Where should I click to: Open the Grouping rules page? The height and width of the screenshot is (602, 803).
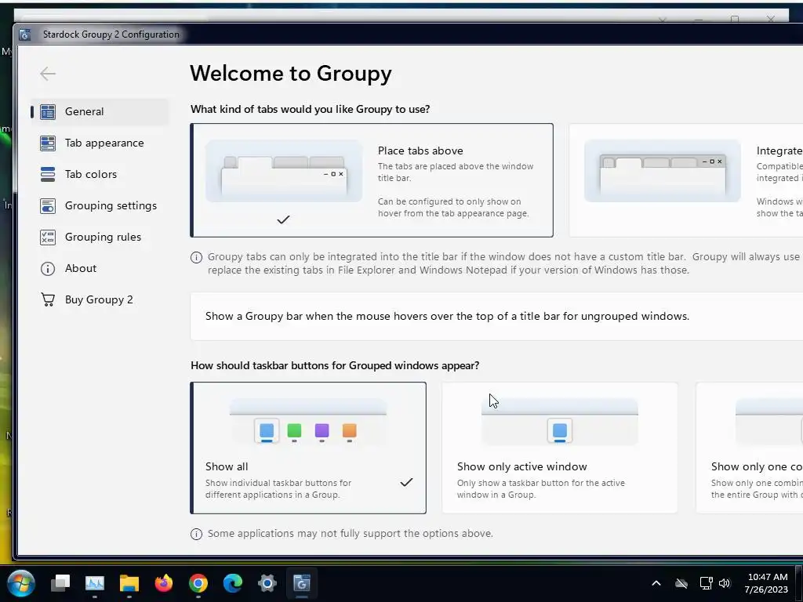[100, 237]
